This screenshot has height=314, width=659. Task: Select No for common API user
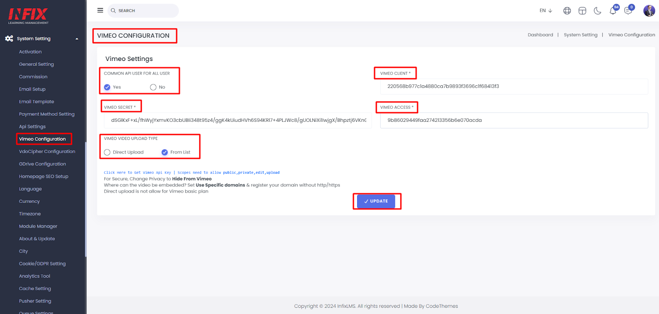pos(153,87)
